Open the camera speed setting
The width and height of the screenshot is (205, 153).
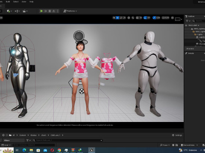pyautogui.click(x=166, y=18)
